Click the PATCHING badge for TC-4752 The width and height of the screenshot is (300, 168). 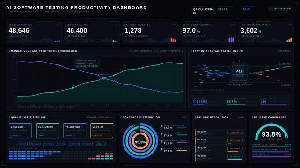tap(235, 140)
